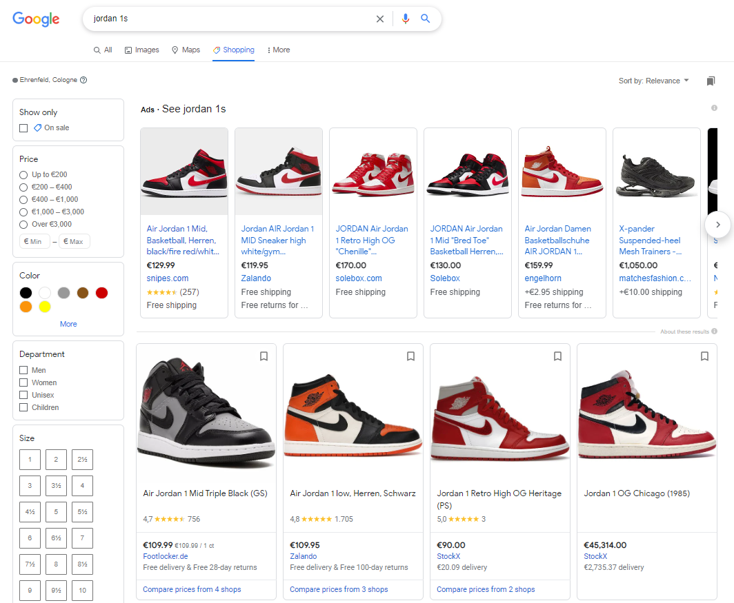Open the Sort by: Relevance dropdown

pyautogui.click(x=653, y=81)
